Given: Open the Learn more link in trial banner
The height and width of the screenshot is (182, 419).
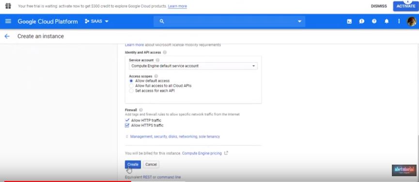Looking at the screenshot, I should coord(177,6).
